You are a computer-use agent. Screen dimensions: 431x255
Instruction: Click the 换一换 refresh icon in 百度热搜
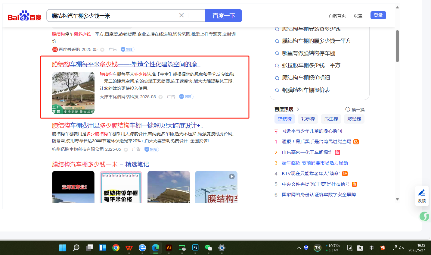(x=348, y=109)
